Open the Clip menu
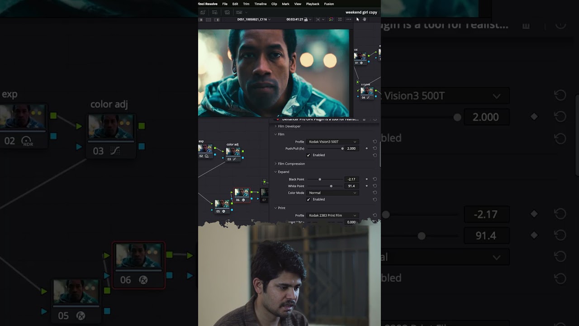 pyautogui.click(x=274, y=4)
